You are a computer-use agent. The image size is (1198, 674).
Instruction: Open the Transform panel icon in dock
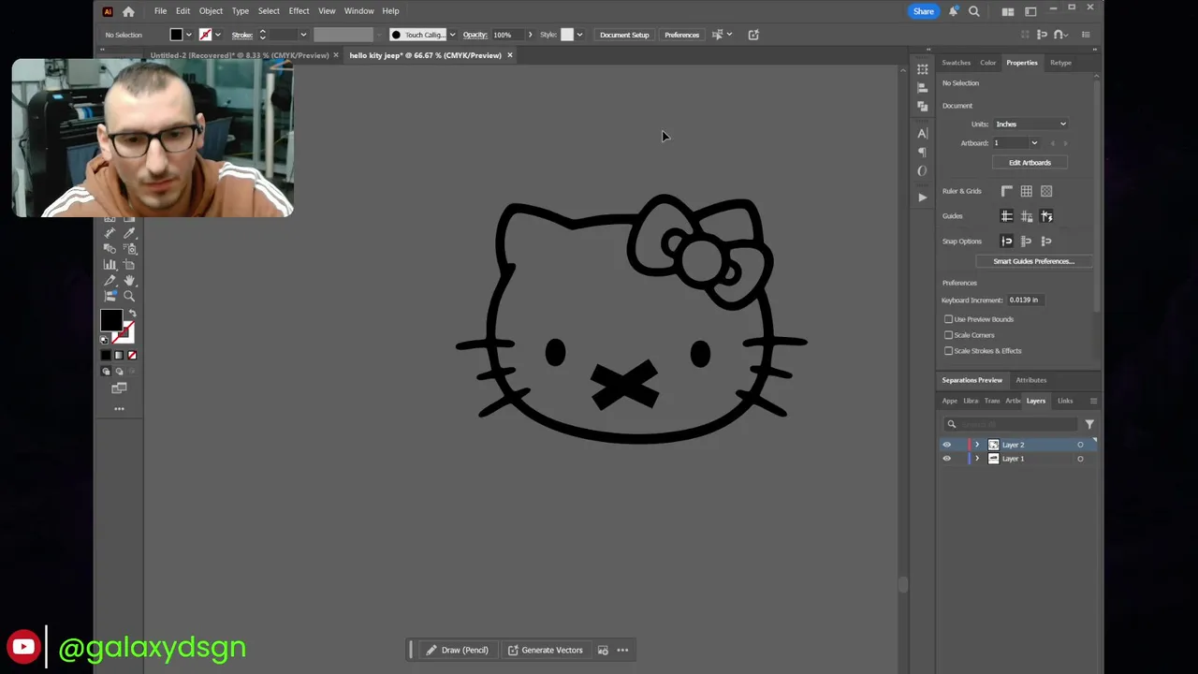click(x=922, y=69)
